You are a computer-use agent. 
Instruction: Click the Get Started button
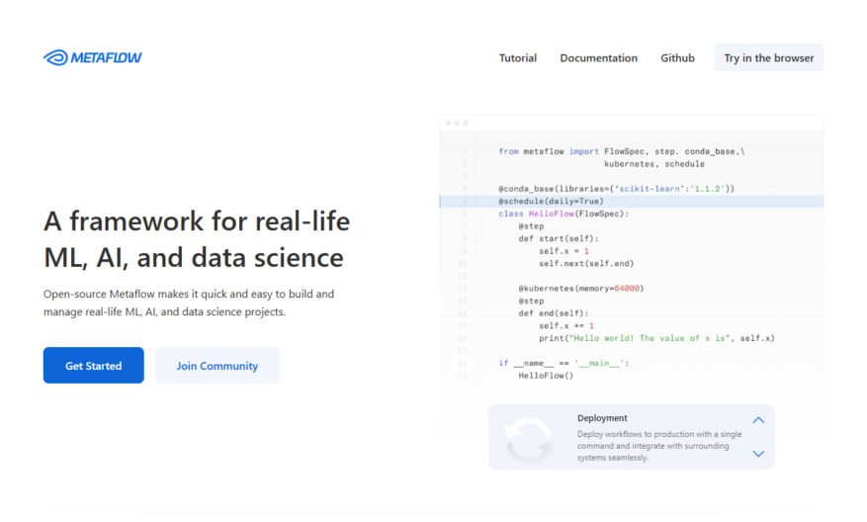coord(94,366)
